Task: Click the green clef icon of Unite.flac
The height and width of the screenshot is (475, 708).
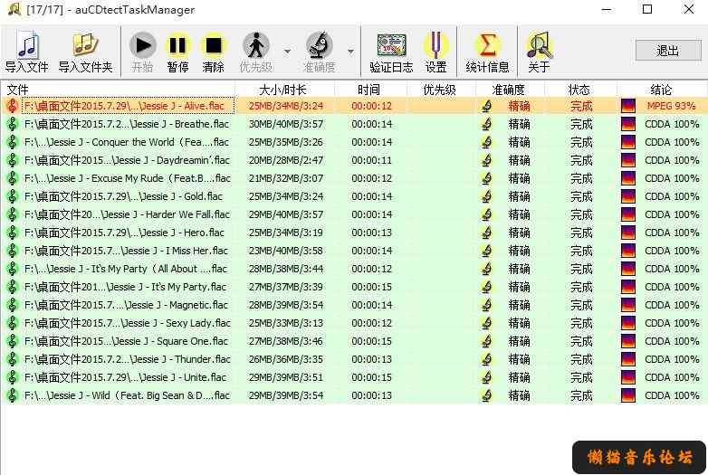Action: point(12,377)
